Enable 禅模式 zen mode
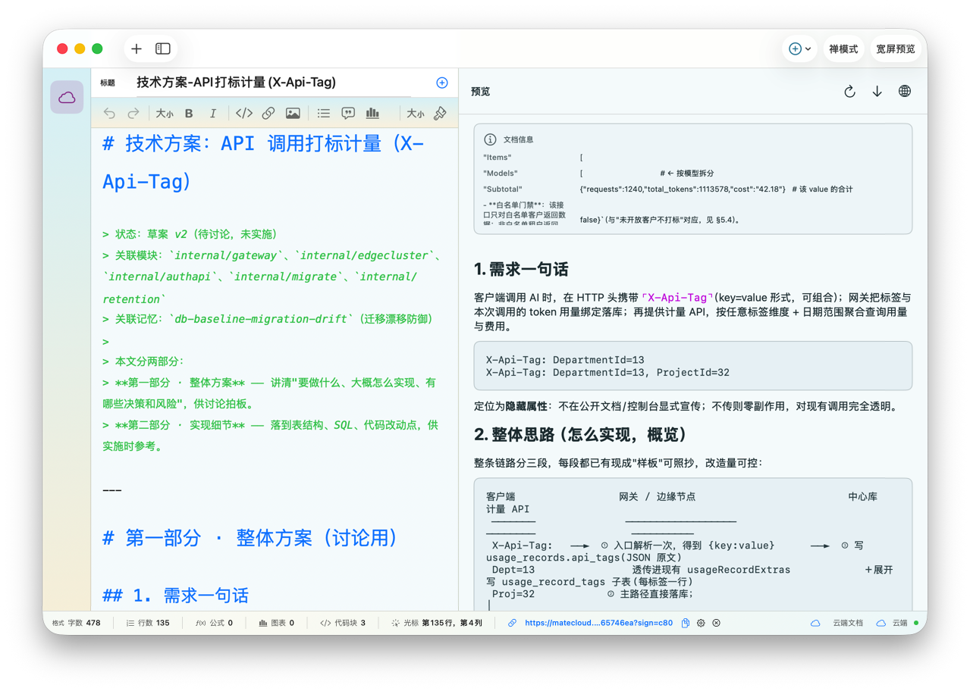Viewport: 970px width, 691px height. (x=843, y=48)
